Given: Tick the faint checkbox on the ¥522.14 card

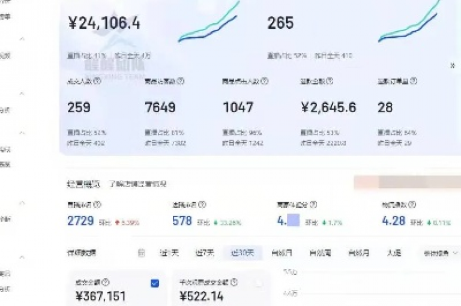Looking at the screenshot, I should tap(259, 283).
